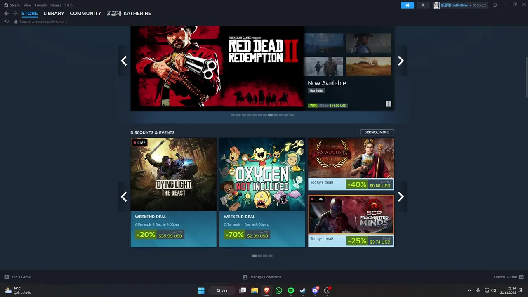
Task: Click the padlock icon next to the URL
Action: 16,21
